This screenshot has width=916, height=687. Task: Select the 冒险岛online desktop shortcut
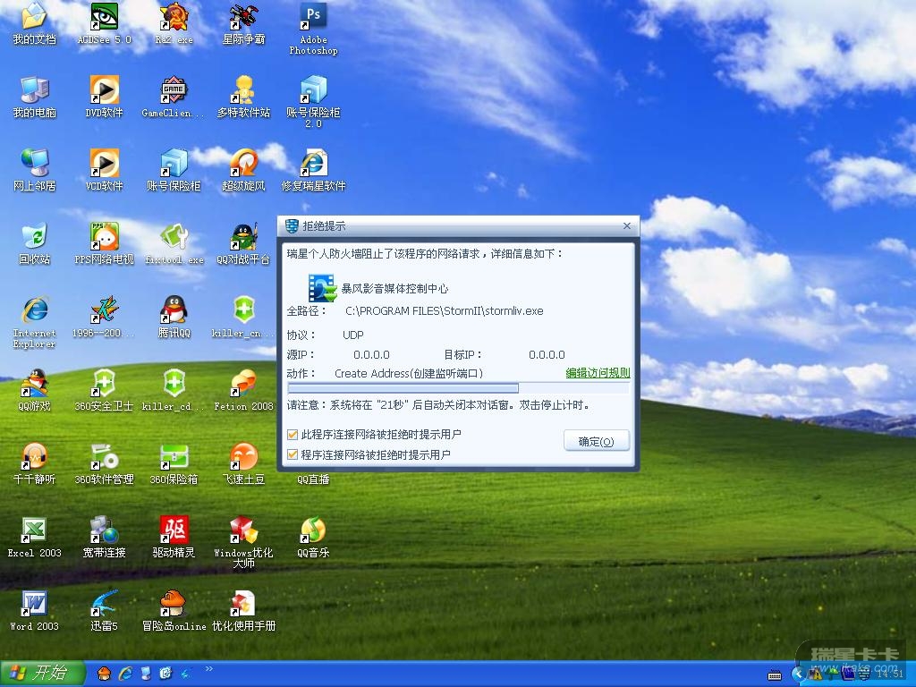click(x=174, y=610)
